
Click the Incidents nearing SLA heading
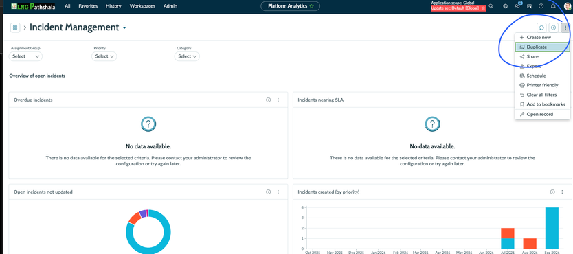click(x=320, y=100)
